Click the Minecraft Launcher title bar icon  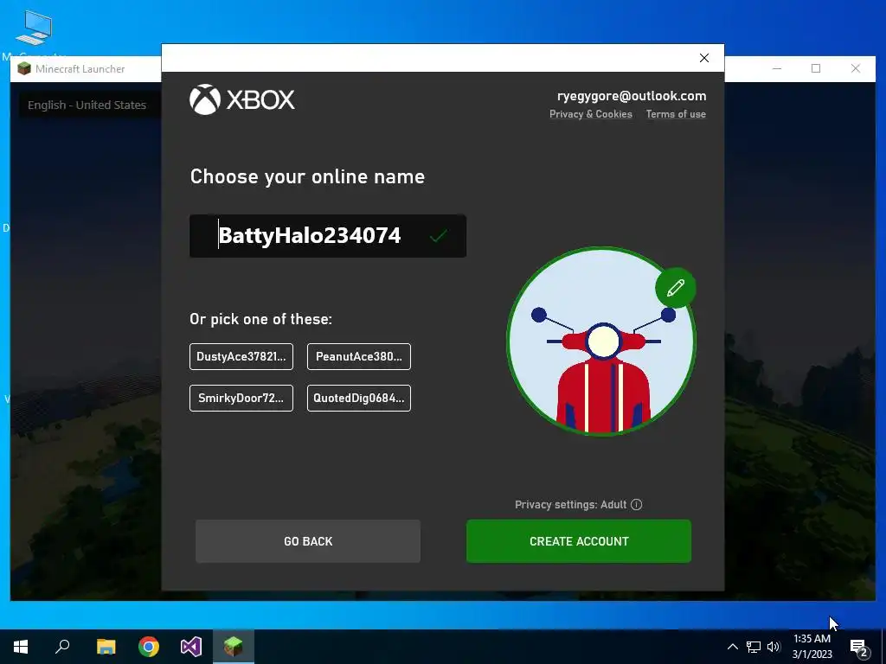(x=23, y=69)
